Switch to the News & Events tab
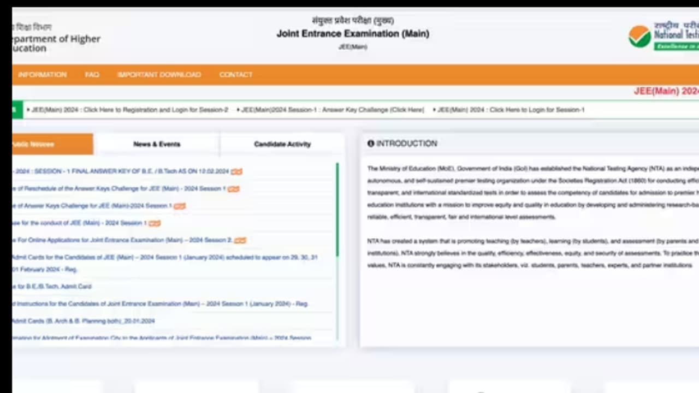This screenshot has width=699, height=393. [x=157, y=144]
